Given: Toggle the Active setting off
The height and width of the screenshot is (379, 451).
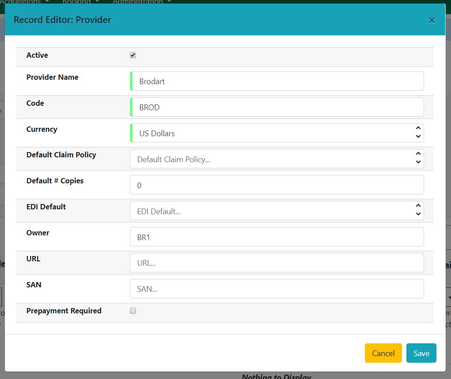Looking at the screenshot, I should point(133,55).
